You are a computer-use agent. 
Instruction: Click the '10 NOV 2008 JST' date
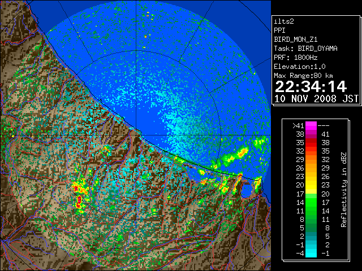[316, 99]
